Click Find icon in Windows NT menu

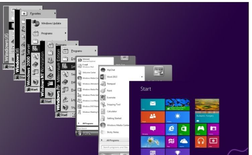(50, 68)
